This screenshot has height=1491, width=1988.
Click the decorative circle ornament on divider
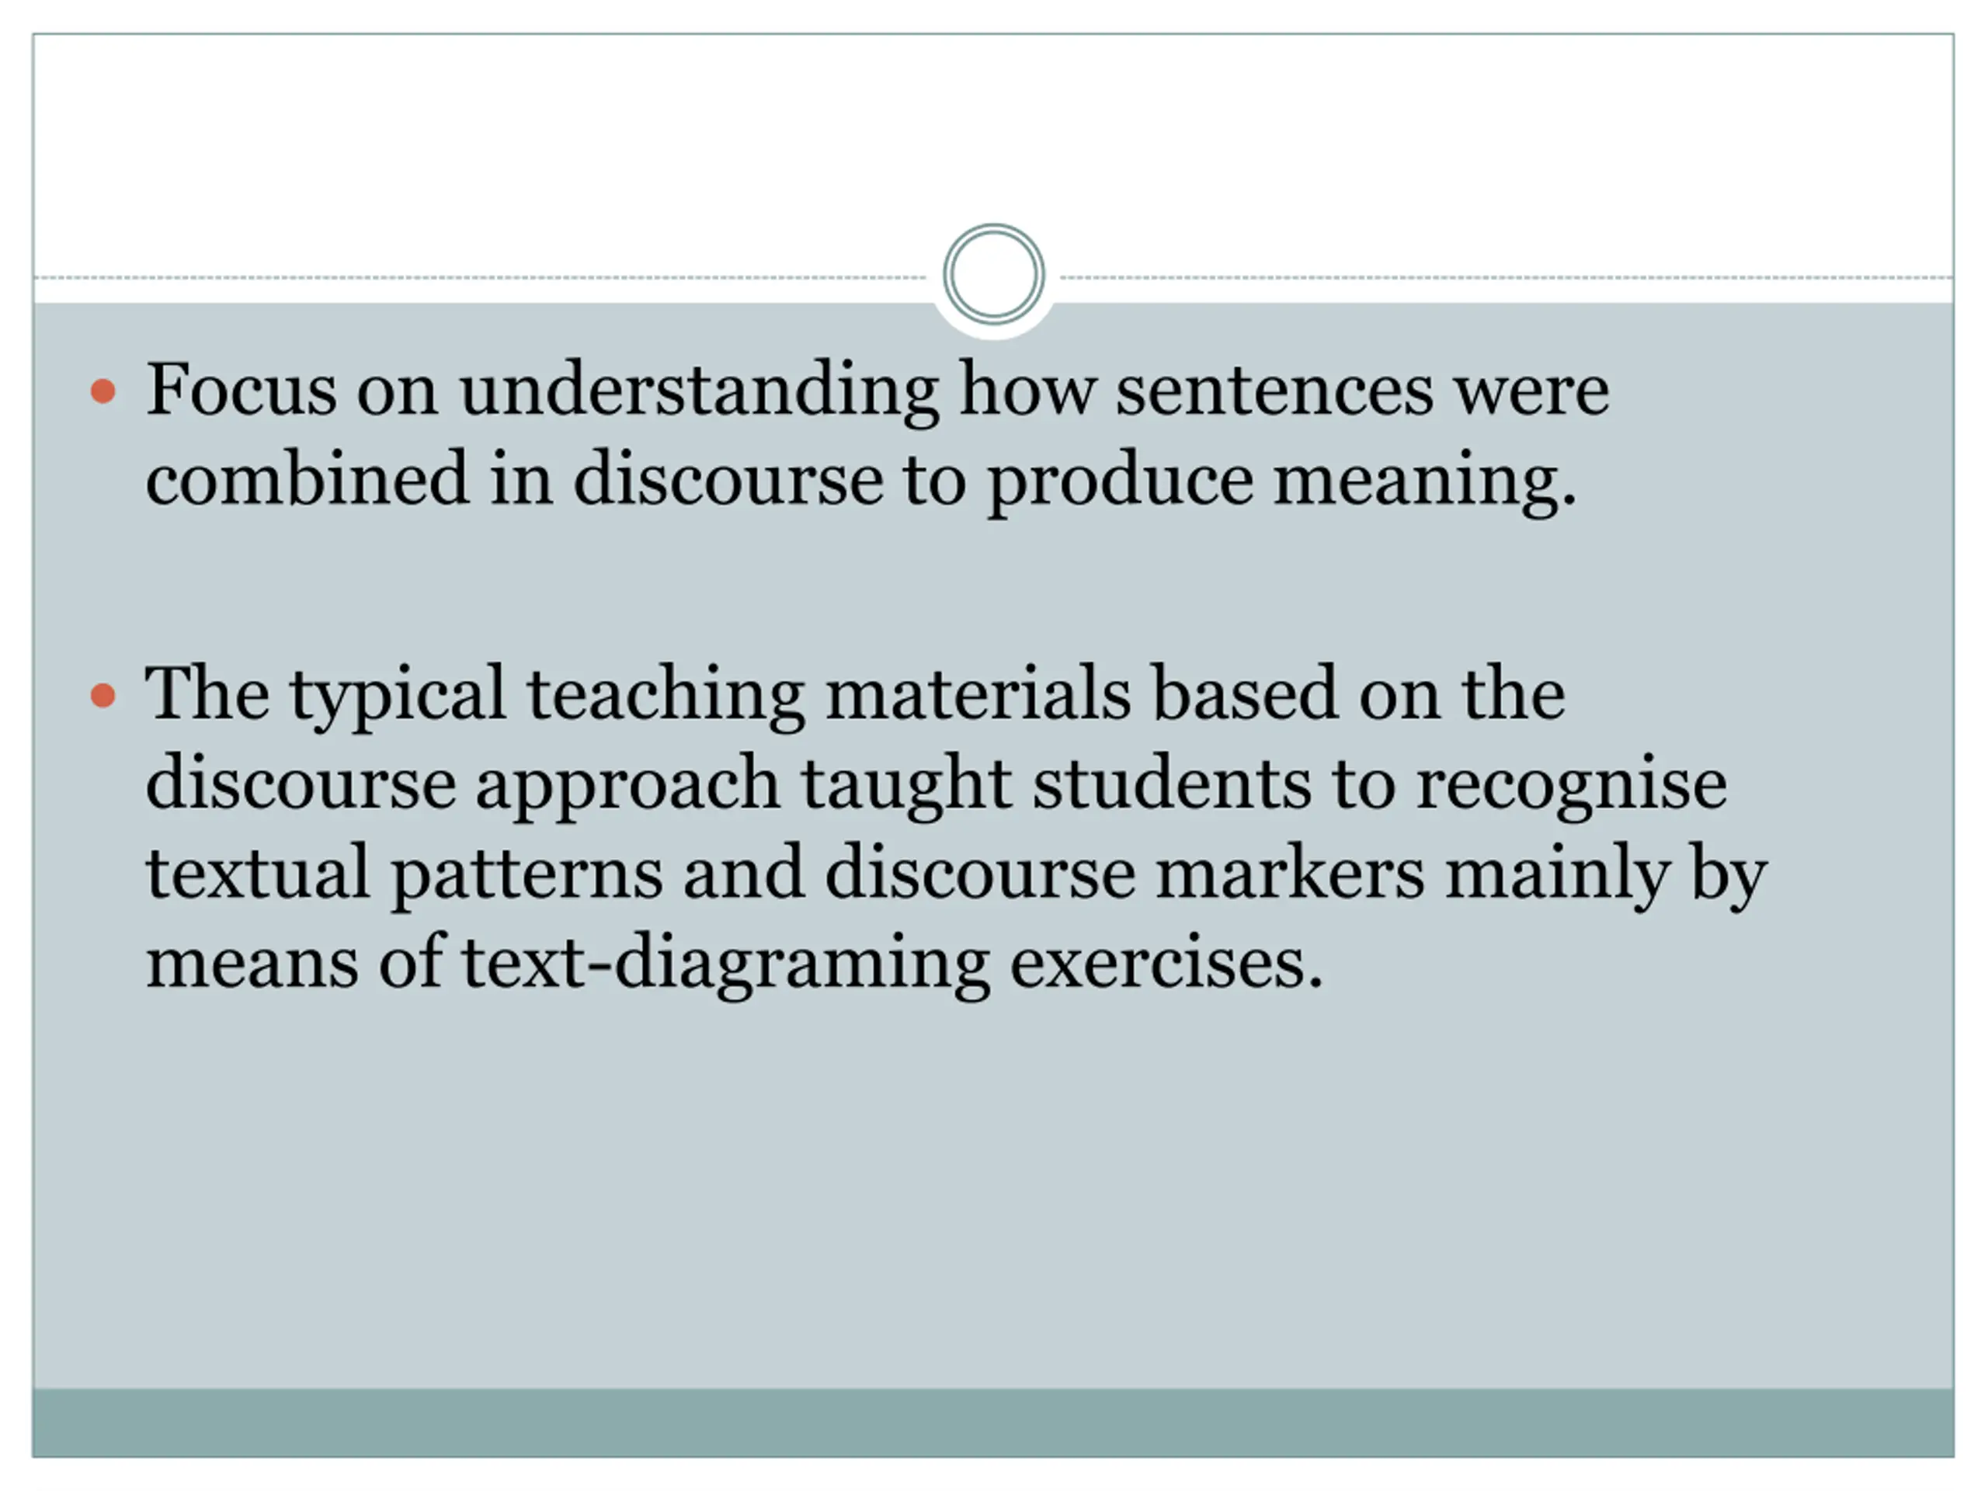coord(993,274)
